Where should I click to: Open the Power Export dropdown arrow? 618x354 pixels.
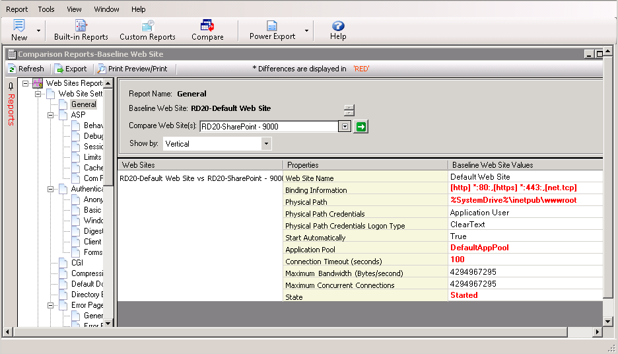(306, 31)
